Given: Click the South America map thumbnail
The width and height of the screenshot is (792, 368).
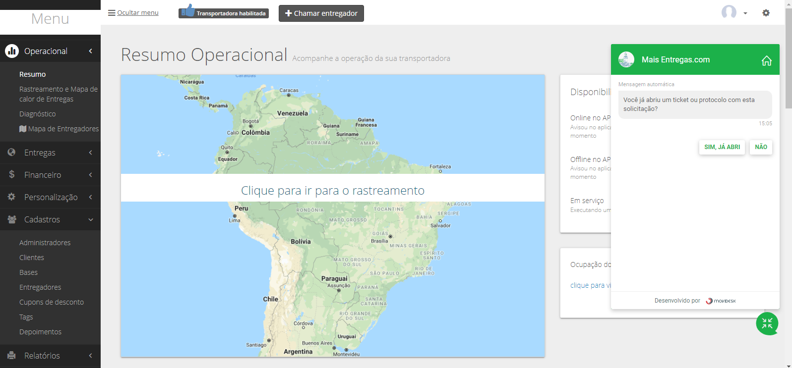Looking at the screenshot, I should pos(333,216).
